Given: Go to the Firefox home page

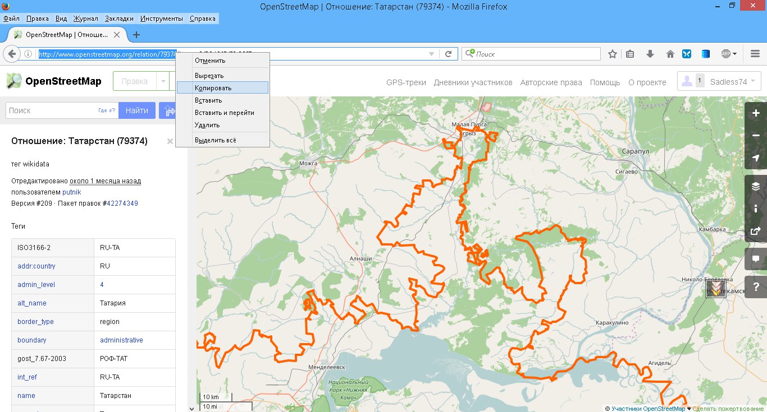Looking at the screenshot, I should [x=670, y=54].
